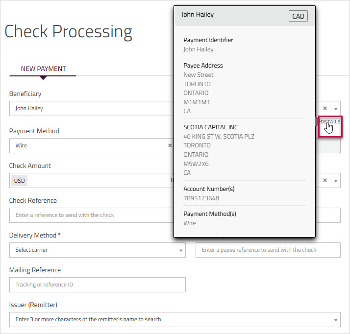This screenshot has height=334, width=350.
Task: Focus the Mailing Reference tracking ID field
Action: (98, 285)
